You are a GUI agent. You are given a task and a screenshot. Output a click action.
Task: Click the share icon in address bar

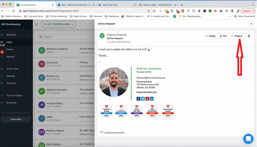tap(148, 11)
